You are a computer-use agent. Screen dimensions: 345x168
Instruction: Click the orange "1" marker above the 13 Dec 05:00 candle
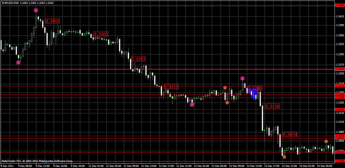click(225, 87)
